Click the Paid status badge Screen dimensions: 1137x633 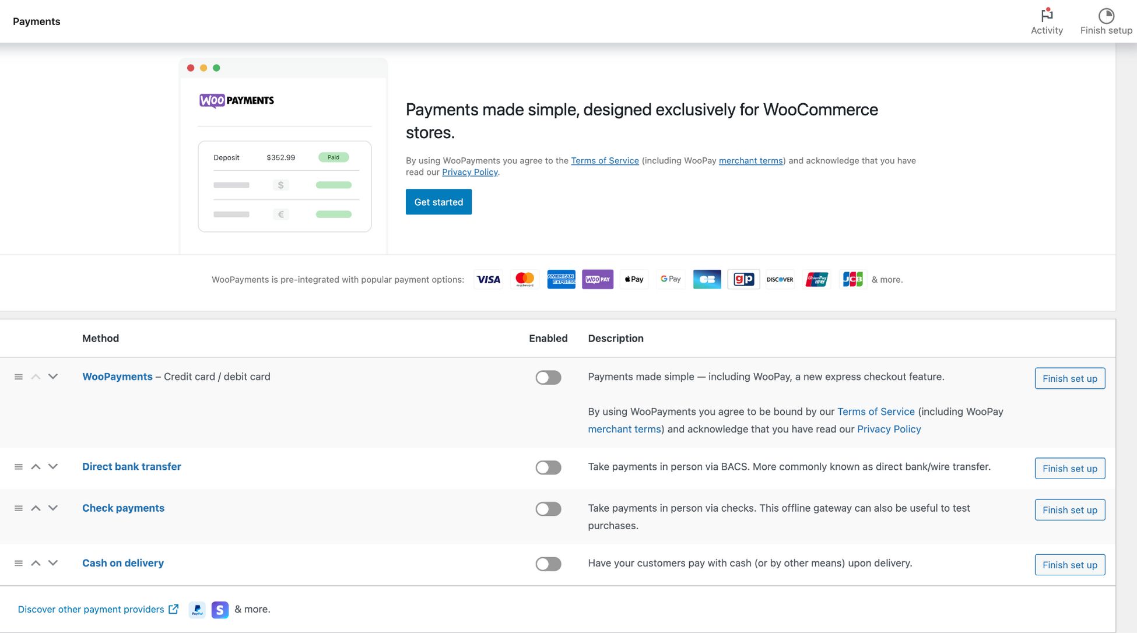pyautogui.click(x=334, y=157)
